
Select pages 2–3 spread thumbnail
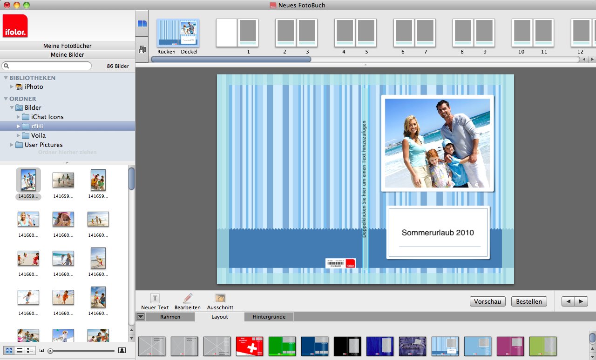296,33
